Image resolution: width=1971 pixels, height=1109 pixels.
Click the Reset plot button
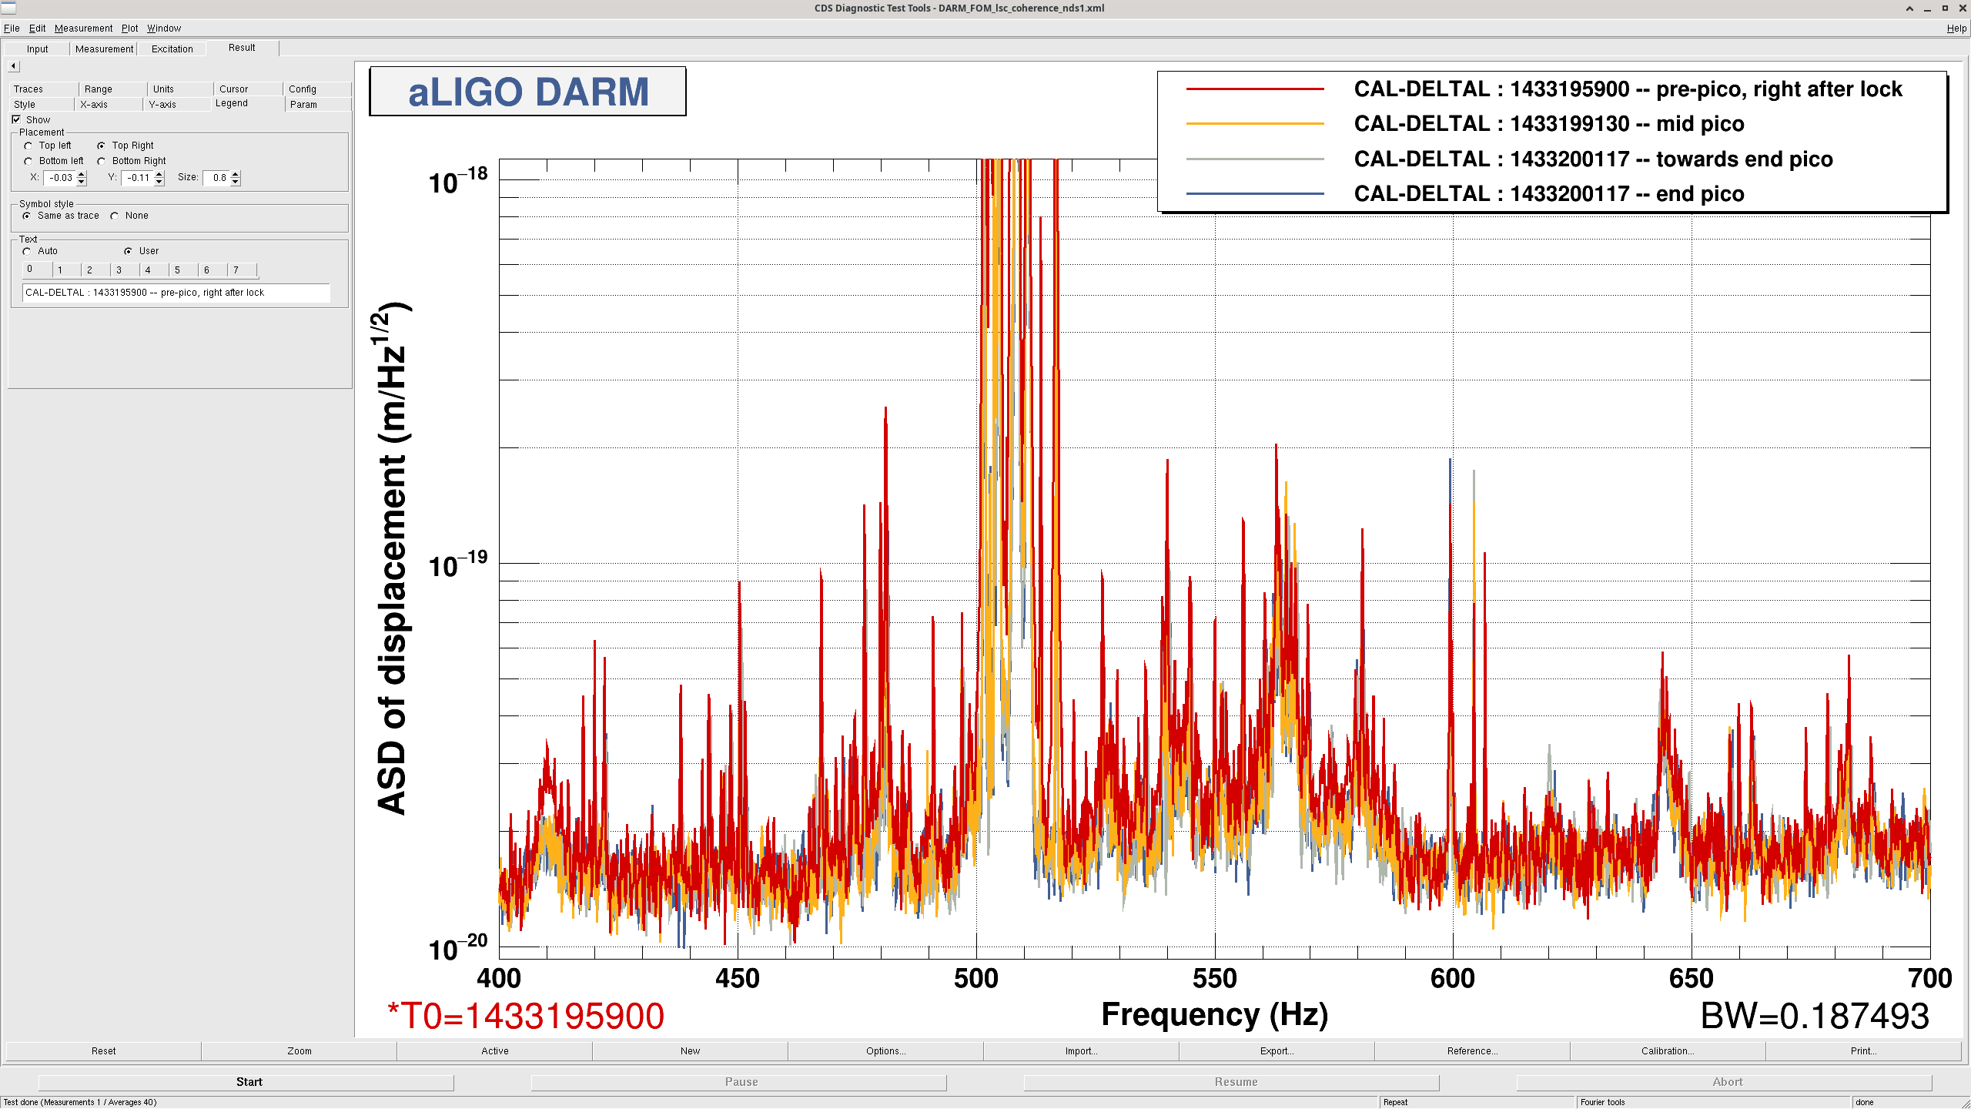104,1051
